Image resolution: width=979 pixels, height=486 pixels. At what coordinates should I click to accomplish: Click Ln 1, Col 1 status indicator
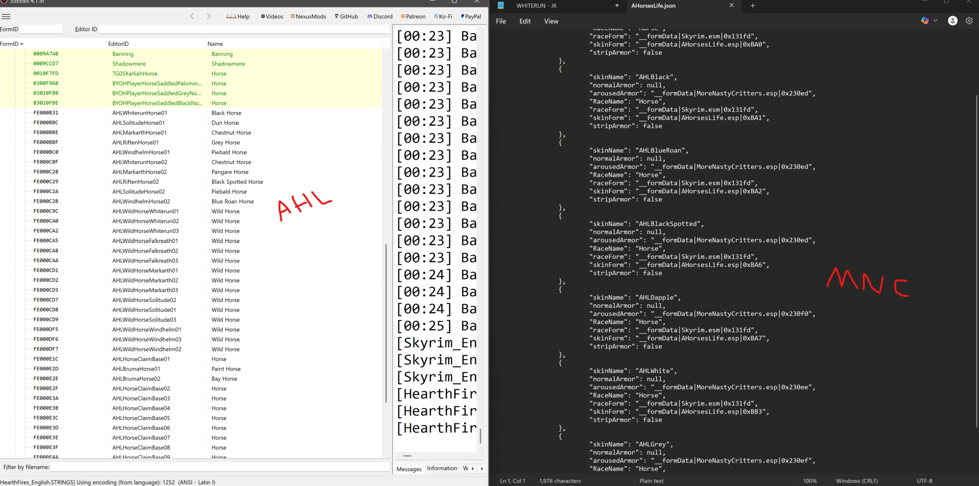[x=512, y=481]
